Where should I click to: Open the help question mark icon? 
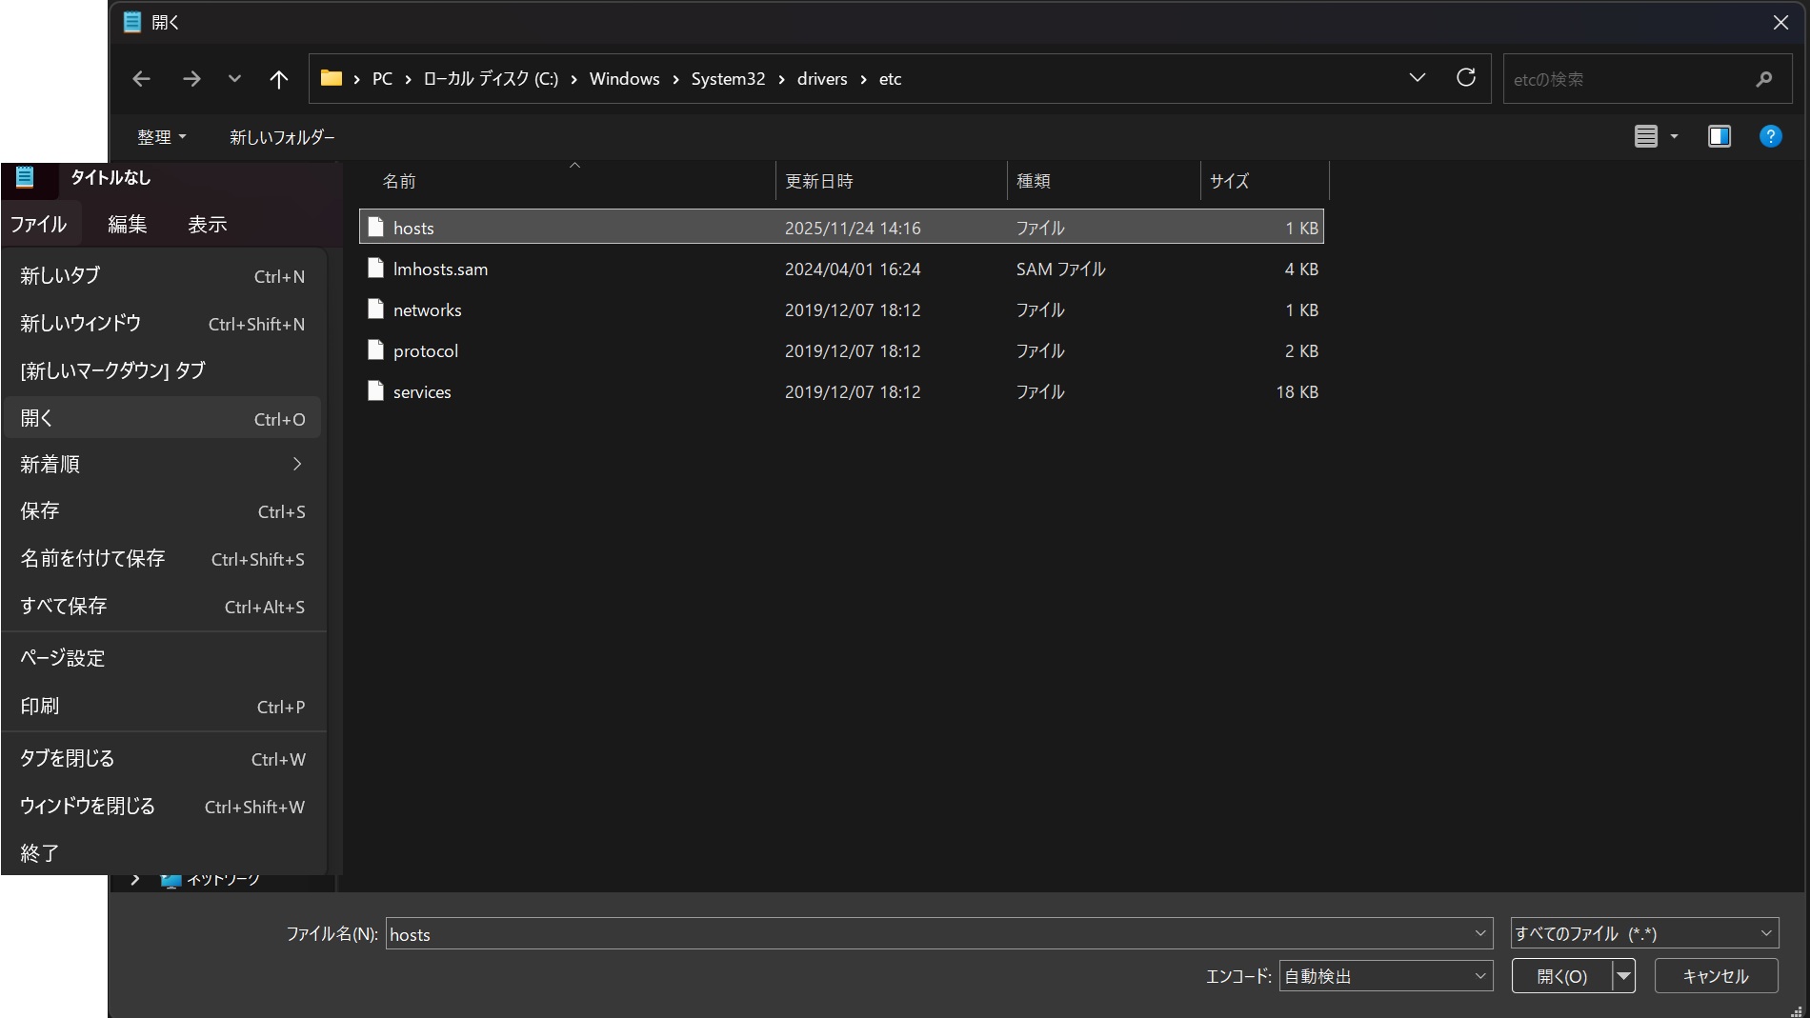tap(1770, 136)
